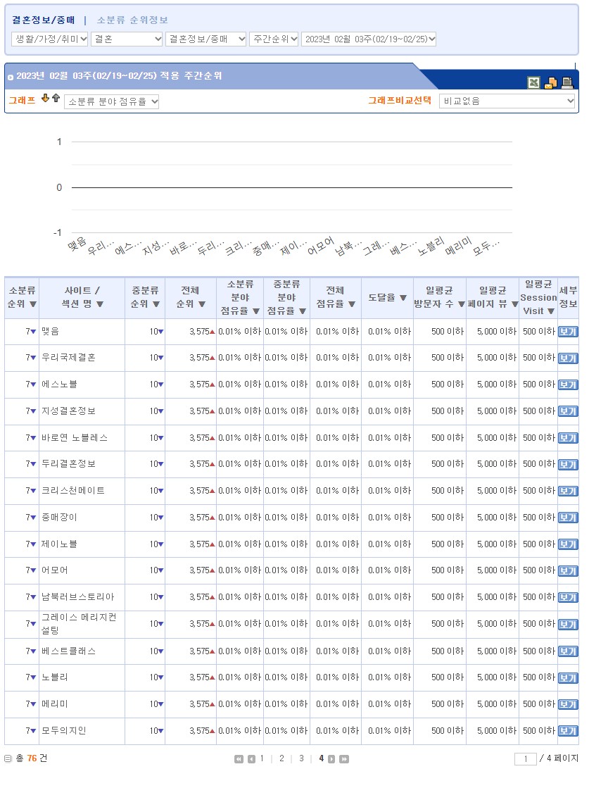Open details 보기 for 모두의지인
The image size is (589, 788).
click(x=567, y=731)
